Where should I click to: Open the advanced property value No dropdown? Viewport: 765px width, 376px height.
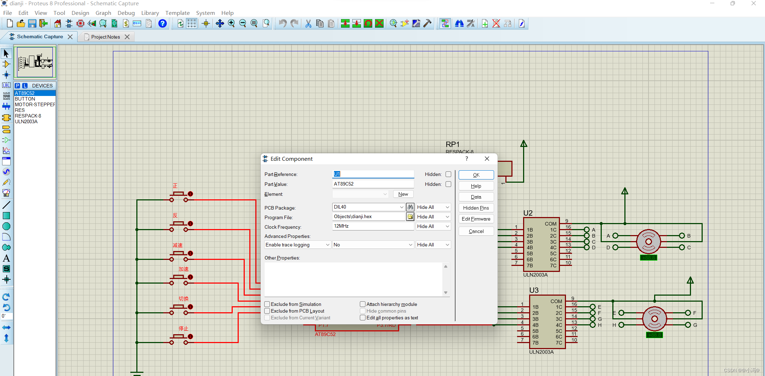click(x=373, y=245)
